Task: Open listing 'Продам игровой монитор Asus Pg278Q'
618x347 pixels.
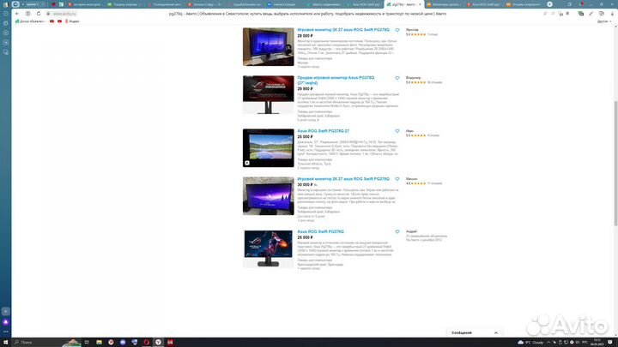Action: point(337,80)
